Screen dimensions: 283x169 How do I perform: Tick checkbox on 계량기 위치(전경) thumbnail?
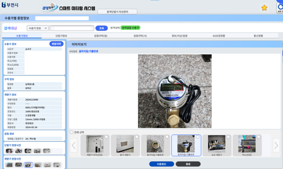click(x=106, y=137)
